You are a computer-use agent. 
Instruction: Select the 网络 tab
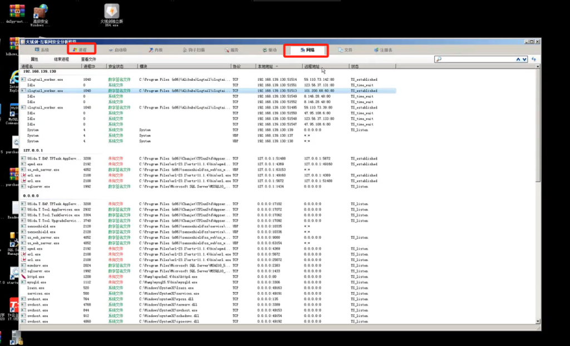point(307,51)
